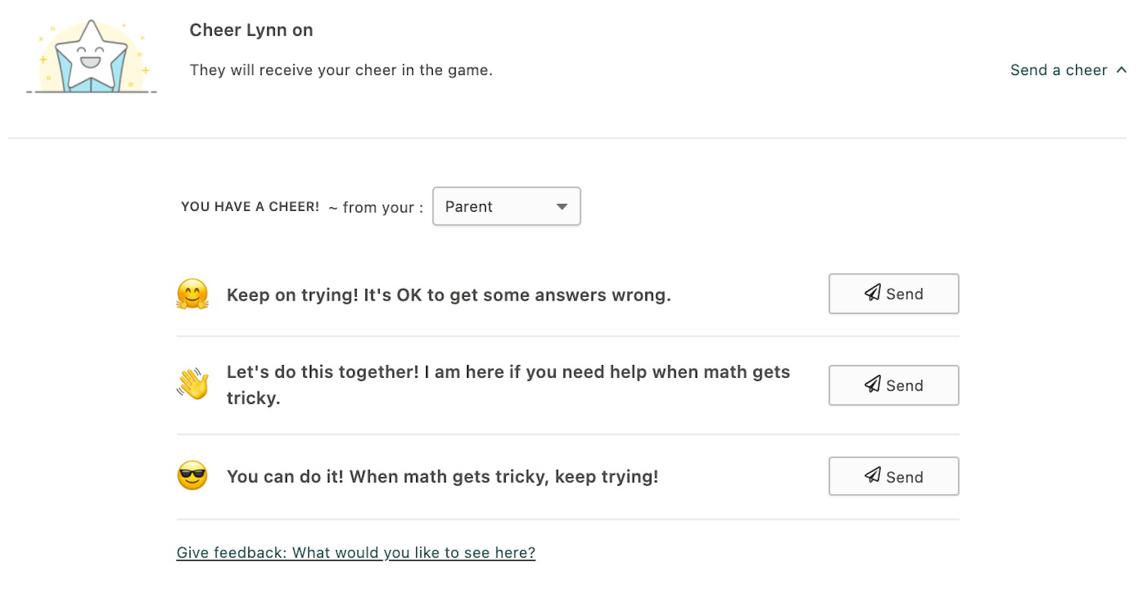Click the sunglasses face emoji
The image size is (1139, 607).
coord(192,476)
